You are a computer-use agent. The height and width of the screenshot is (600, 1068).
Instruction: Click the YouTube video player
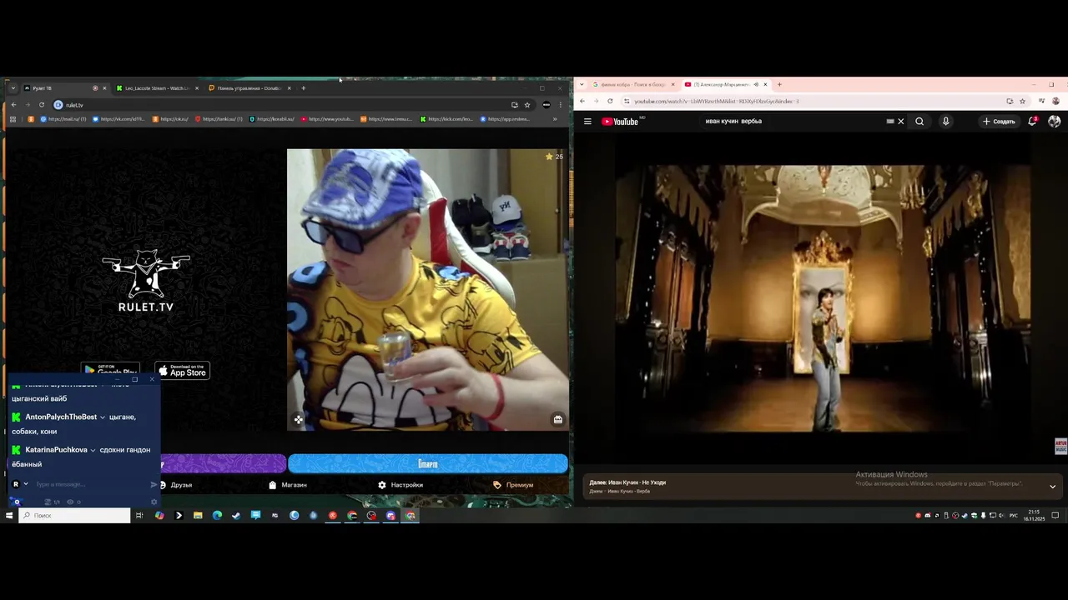coord(823,298)
